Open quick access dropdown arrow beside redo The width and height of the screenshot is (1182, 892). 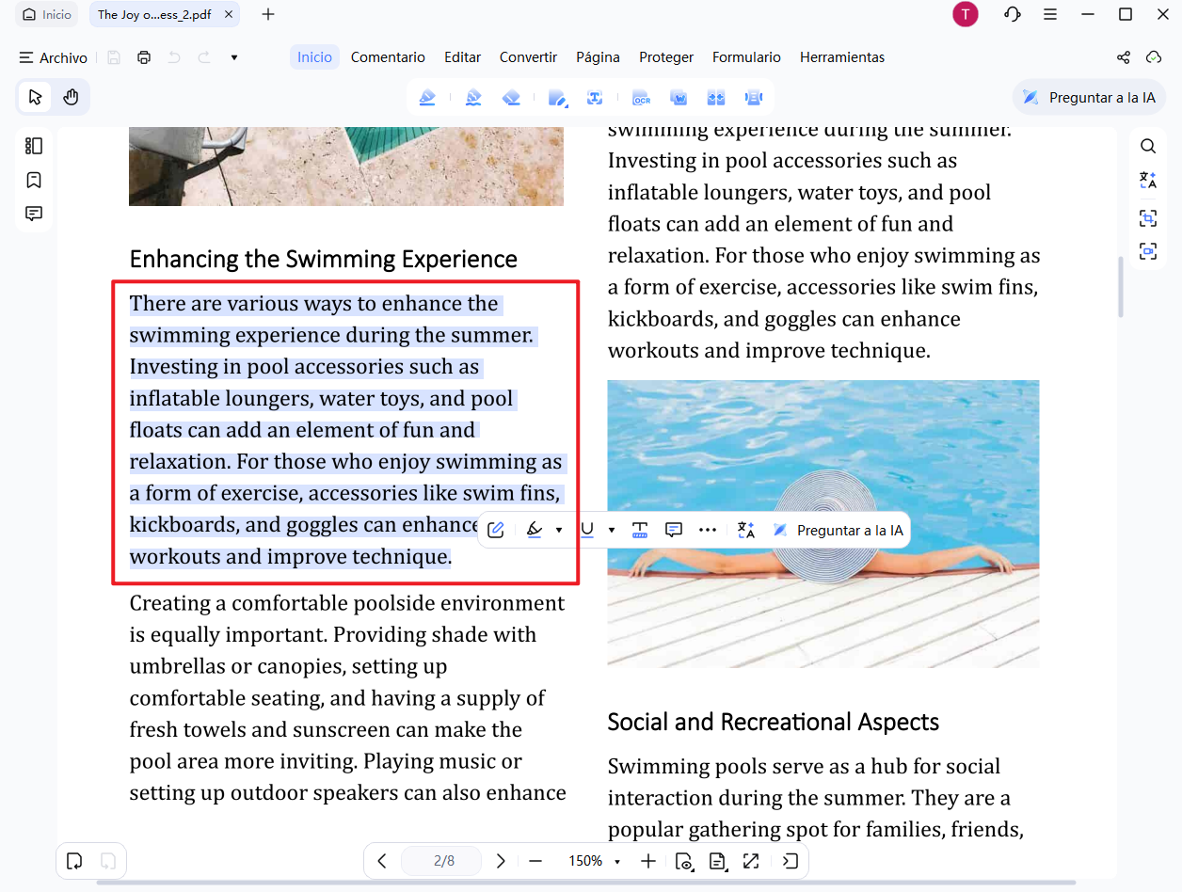[234, 57]
